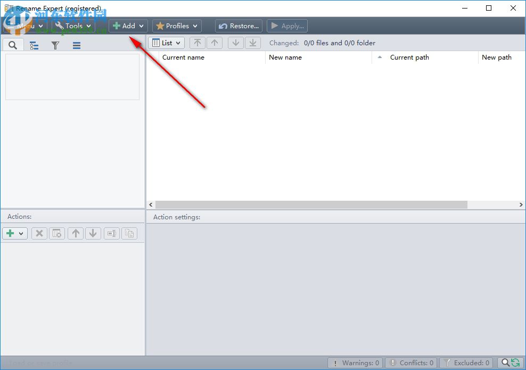Remove all actions icon
The height and width of the screenshot is (370, 526).
pos(57,234)
